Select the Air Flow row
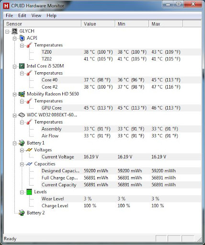The image size is (205, 245). click(121, 136)
